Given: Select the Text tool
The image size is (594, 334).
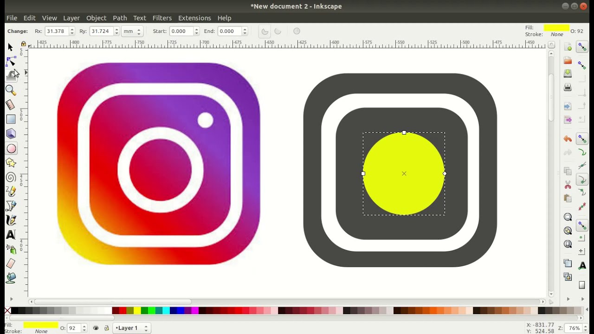Looking at the screenshot, I should tap(11, 235).
